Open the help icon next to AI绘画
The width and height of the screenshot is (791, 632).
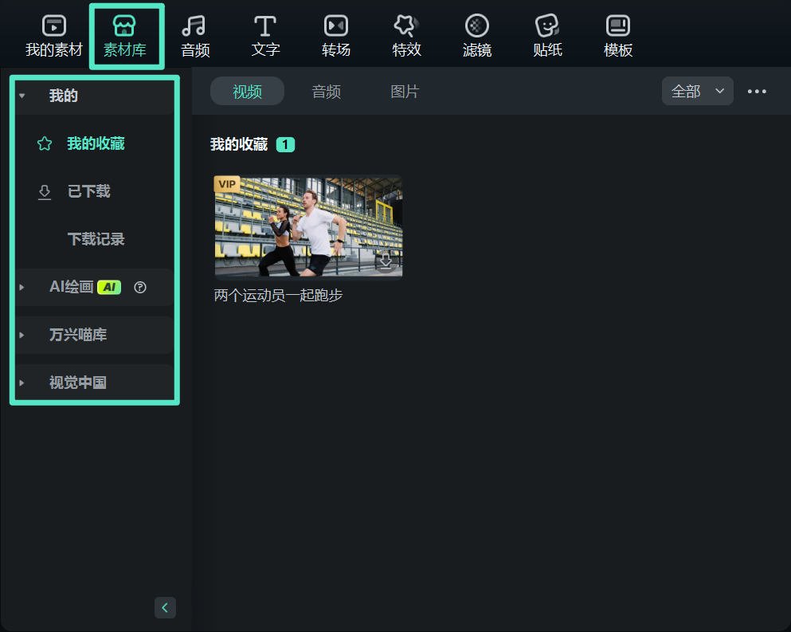(x=139, y=287)
